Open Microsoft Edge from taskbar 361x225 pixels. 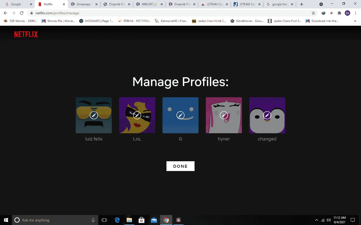point(117,220)
